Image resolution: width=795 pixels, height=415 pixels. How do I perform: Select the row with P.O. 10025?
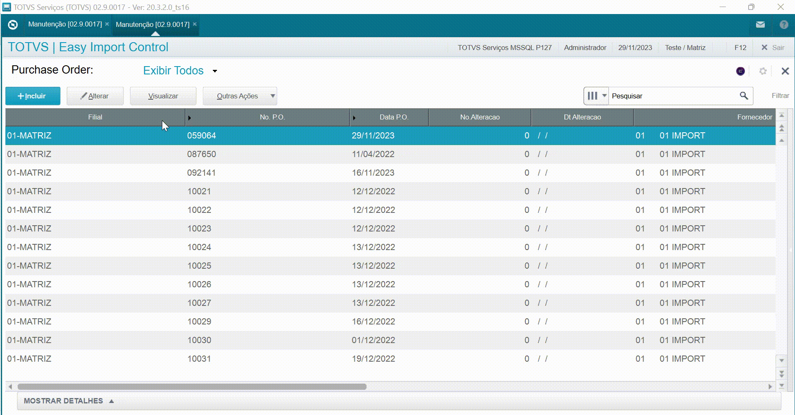390,266
